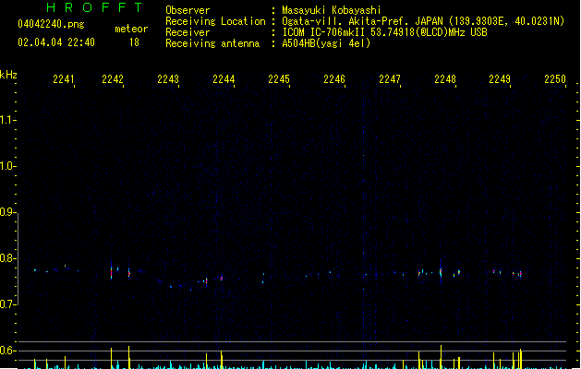Select the filename 04042240.png
This screenshot has width=581, height=369.
click(x=51, y=24)
